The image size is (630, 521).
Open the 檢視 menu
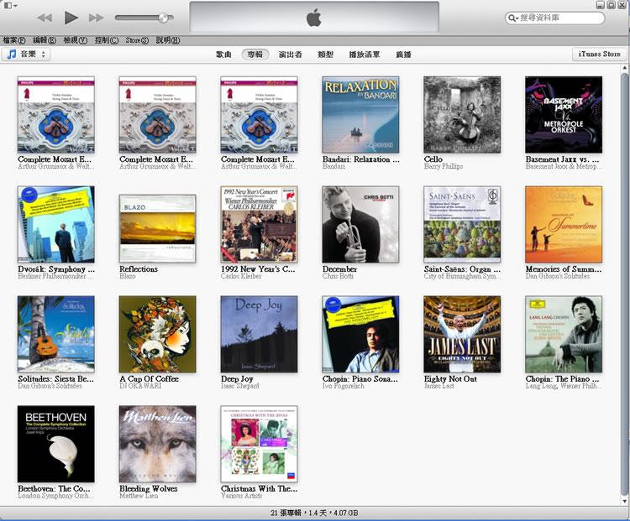click(75, 40)
